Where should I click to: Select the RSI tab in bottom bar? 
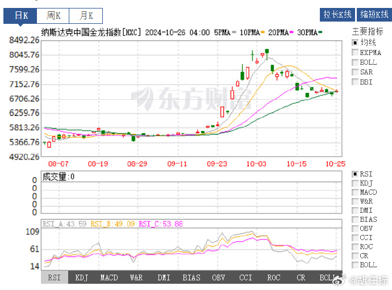(x=55, y=278)
